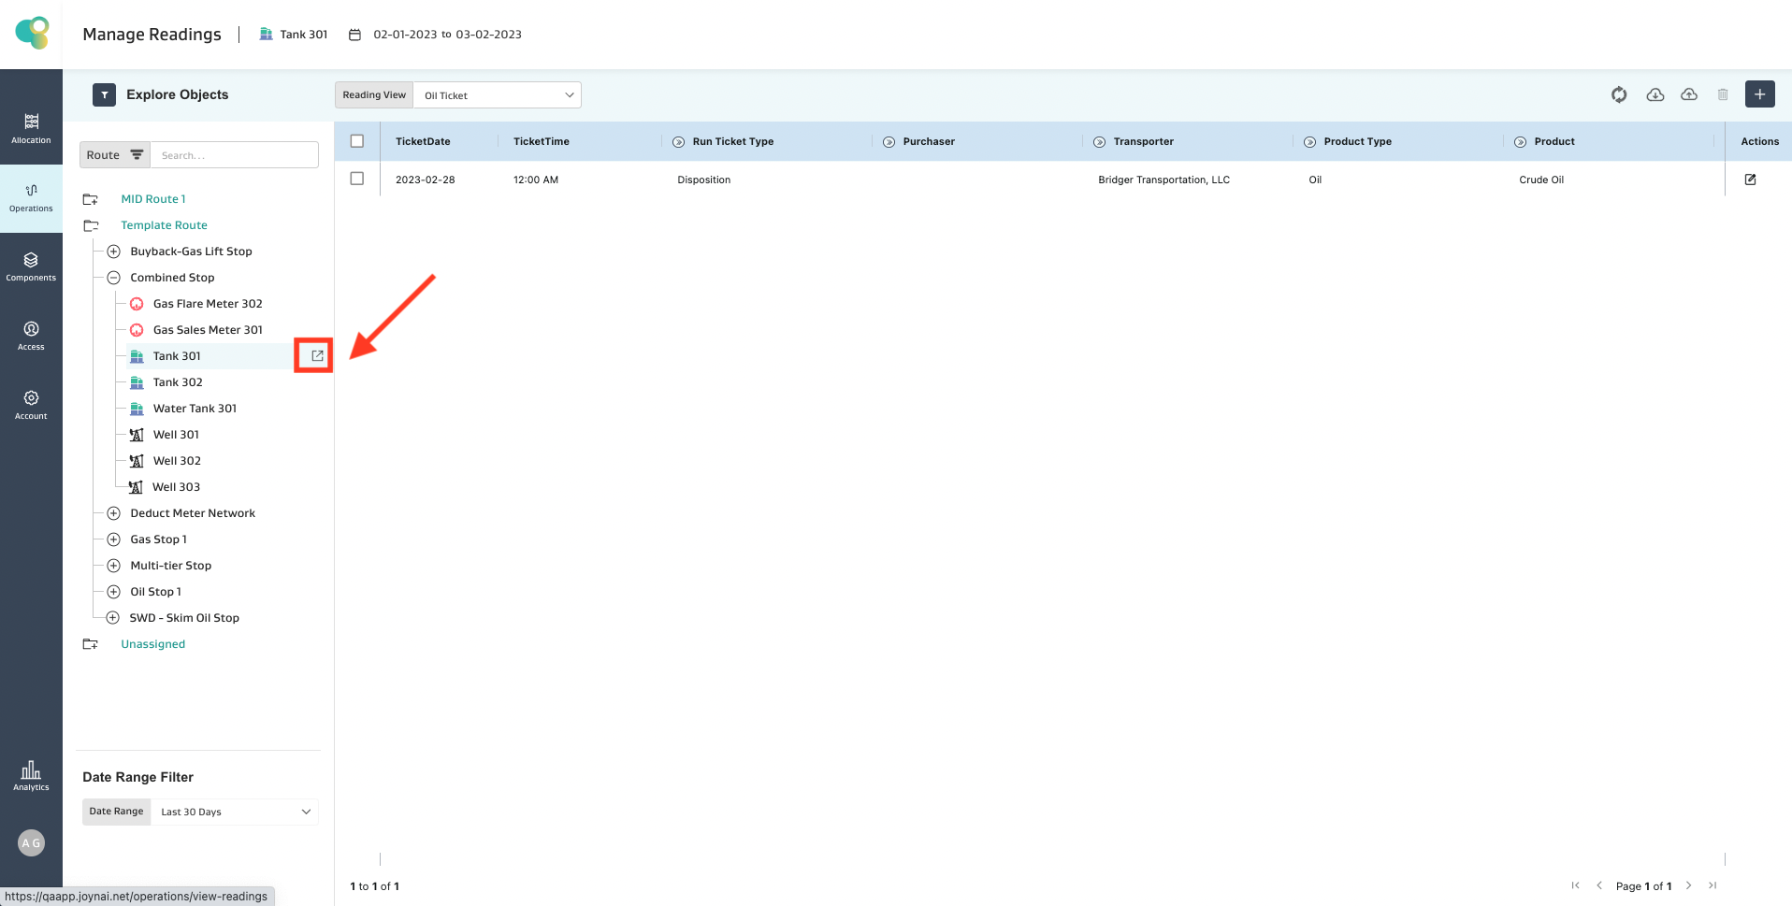Open the Reading View Oil Ticket dropdown
Viewport: 1792px width, 906px height.
pyautogui.click(x=497, y=95)
